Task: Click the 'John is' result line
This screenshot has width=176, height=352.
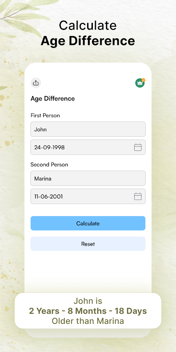Action: pyautogui.click(x=88, y=301)
